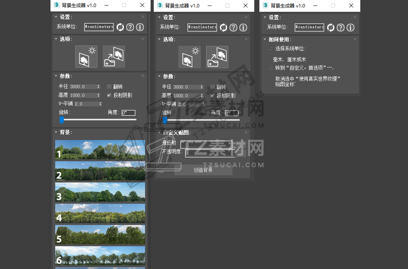The image size is (408, 269).
Task: Select background thumbnail number 3
Action: (x=100, y=192)
